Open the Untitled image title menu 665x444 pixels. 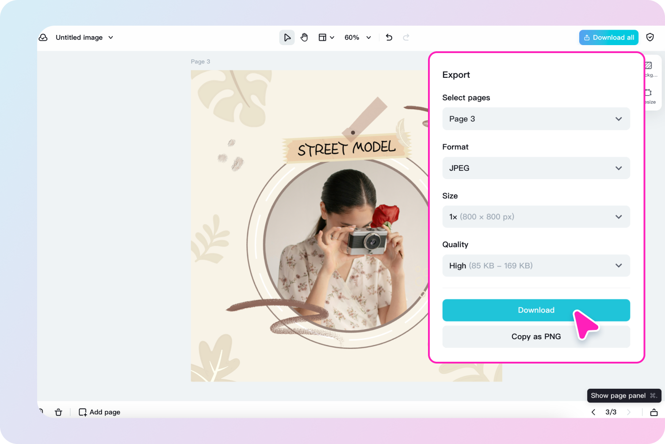(x=84, y=37)
